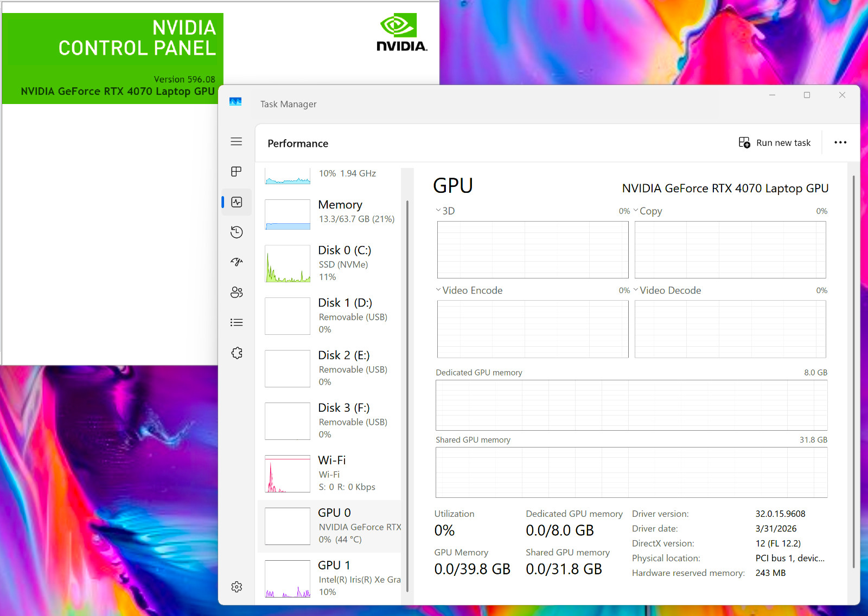Click the Copy engine usage graph
This screenshot has height=616, width=868.
(730, 250)
